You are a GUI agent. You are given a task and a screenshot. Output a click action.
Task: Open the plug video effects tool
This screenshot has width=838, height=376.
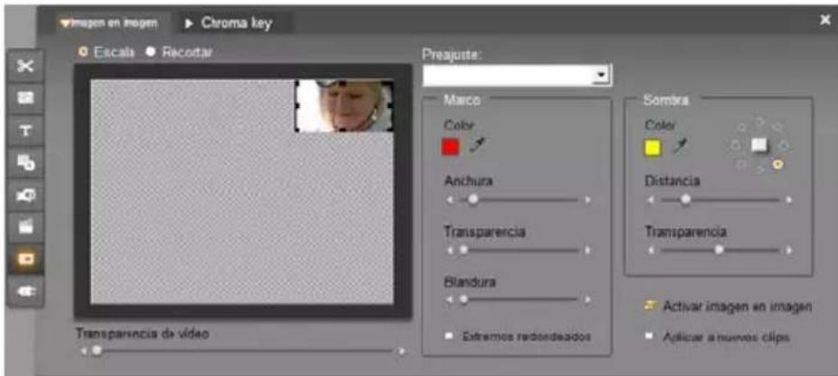pyautogui.click(x=25, y=290)
